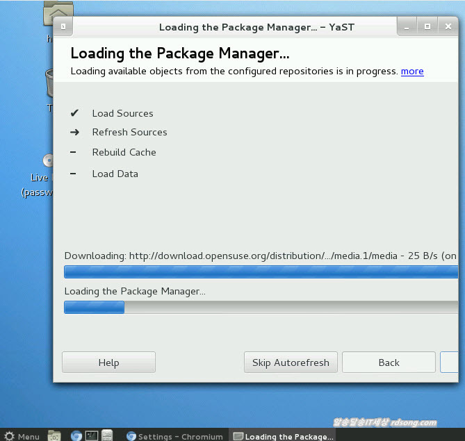Click the calculator icon in the taskbar

[107, 436]
